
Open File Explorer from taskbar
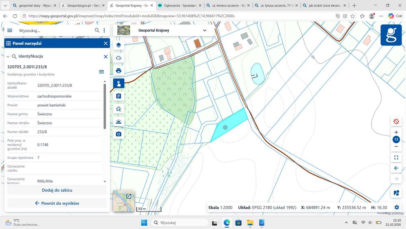[x=250, y=222]
